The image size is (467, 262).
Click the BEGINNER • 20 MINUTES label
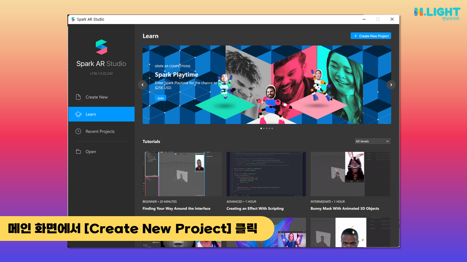(x=159, y=202)
